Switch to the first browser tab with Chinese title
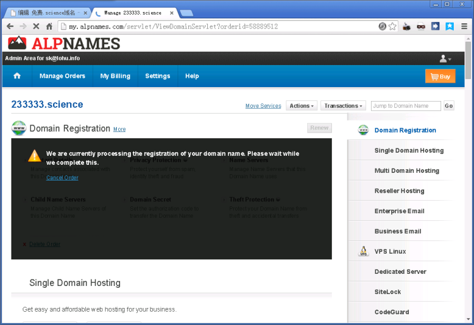Image resolution: width=474 pixels, height=325 pixels. tap(46, 13)
